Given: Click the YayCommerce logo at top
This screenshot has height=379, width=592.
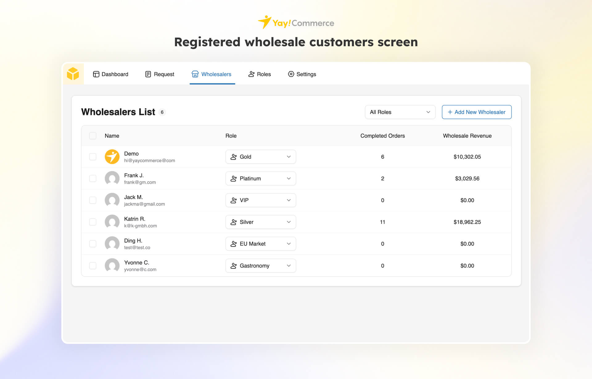Looking at the screenshot, I should 296,23.
